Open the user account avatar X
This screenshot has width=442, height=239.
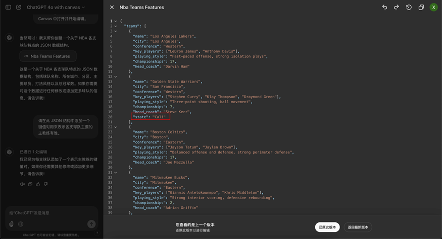pyautogui.click(x=433, y=8)
